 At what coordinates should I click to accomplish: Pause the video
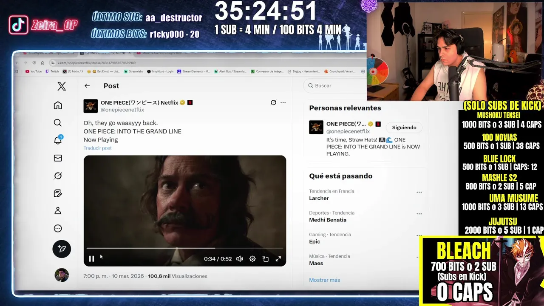point(91,259)
